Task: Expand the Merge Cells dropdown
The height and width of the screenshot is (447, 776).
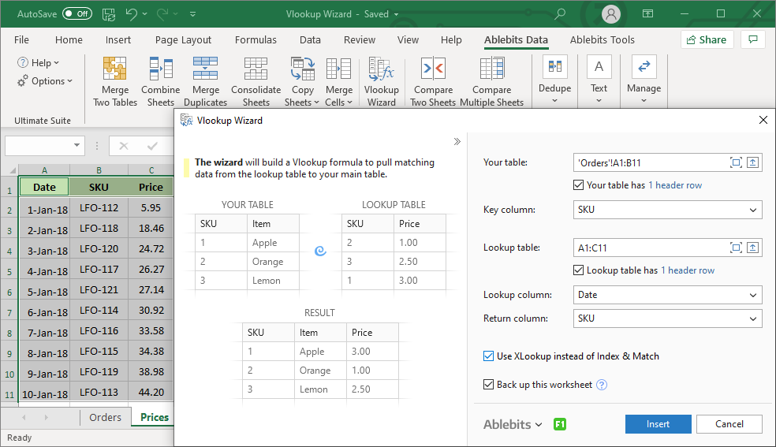Action: coord(350,102)
